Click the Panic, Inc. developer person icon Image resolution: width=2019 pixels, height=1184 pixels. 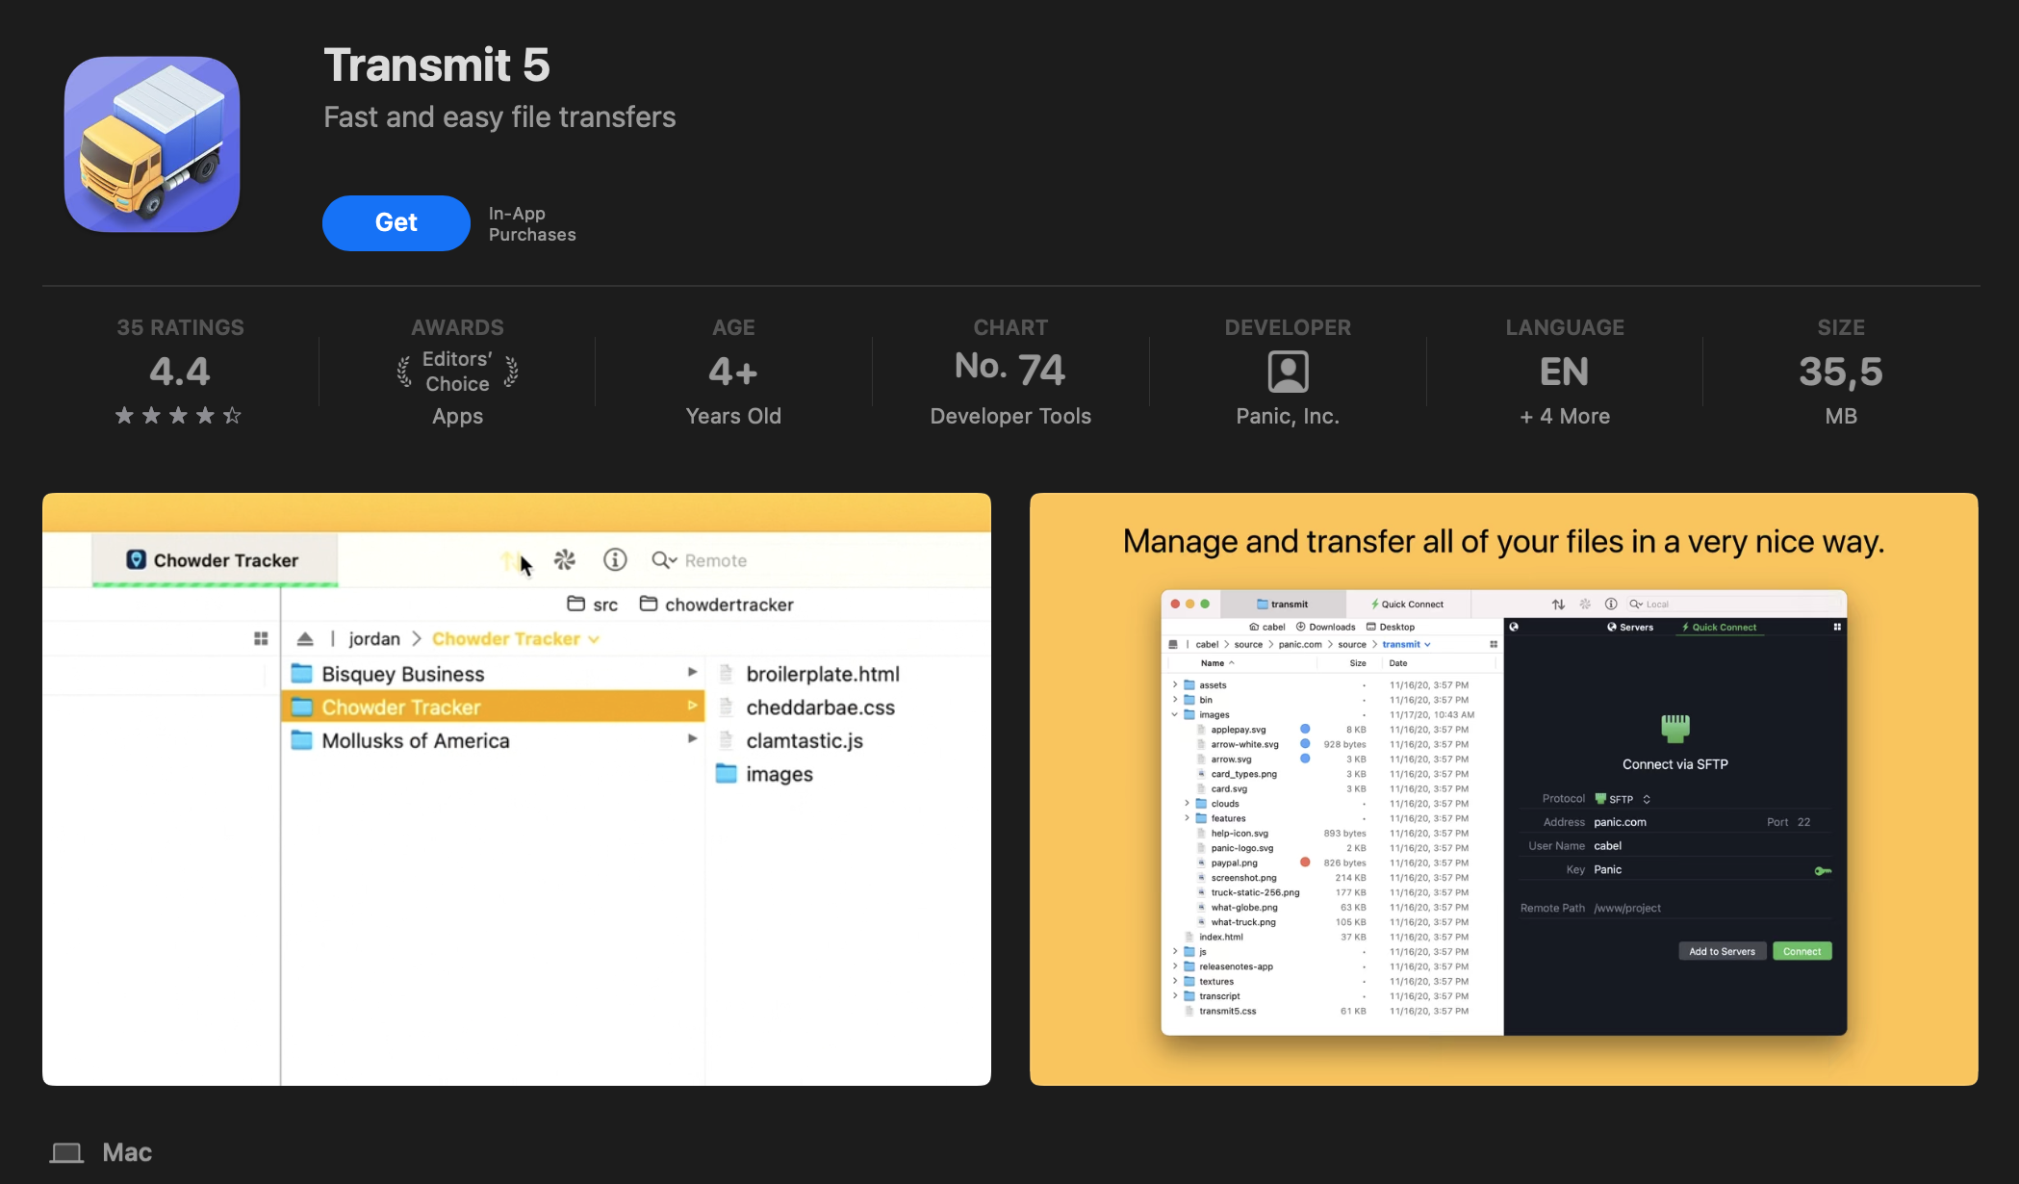click(1288, 372)
